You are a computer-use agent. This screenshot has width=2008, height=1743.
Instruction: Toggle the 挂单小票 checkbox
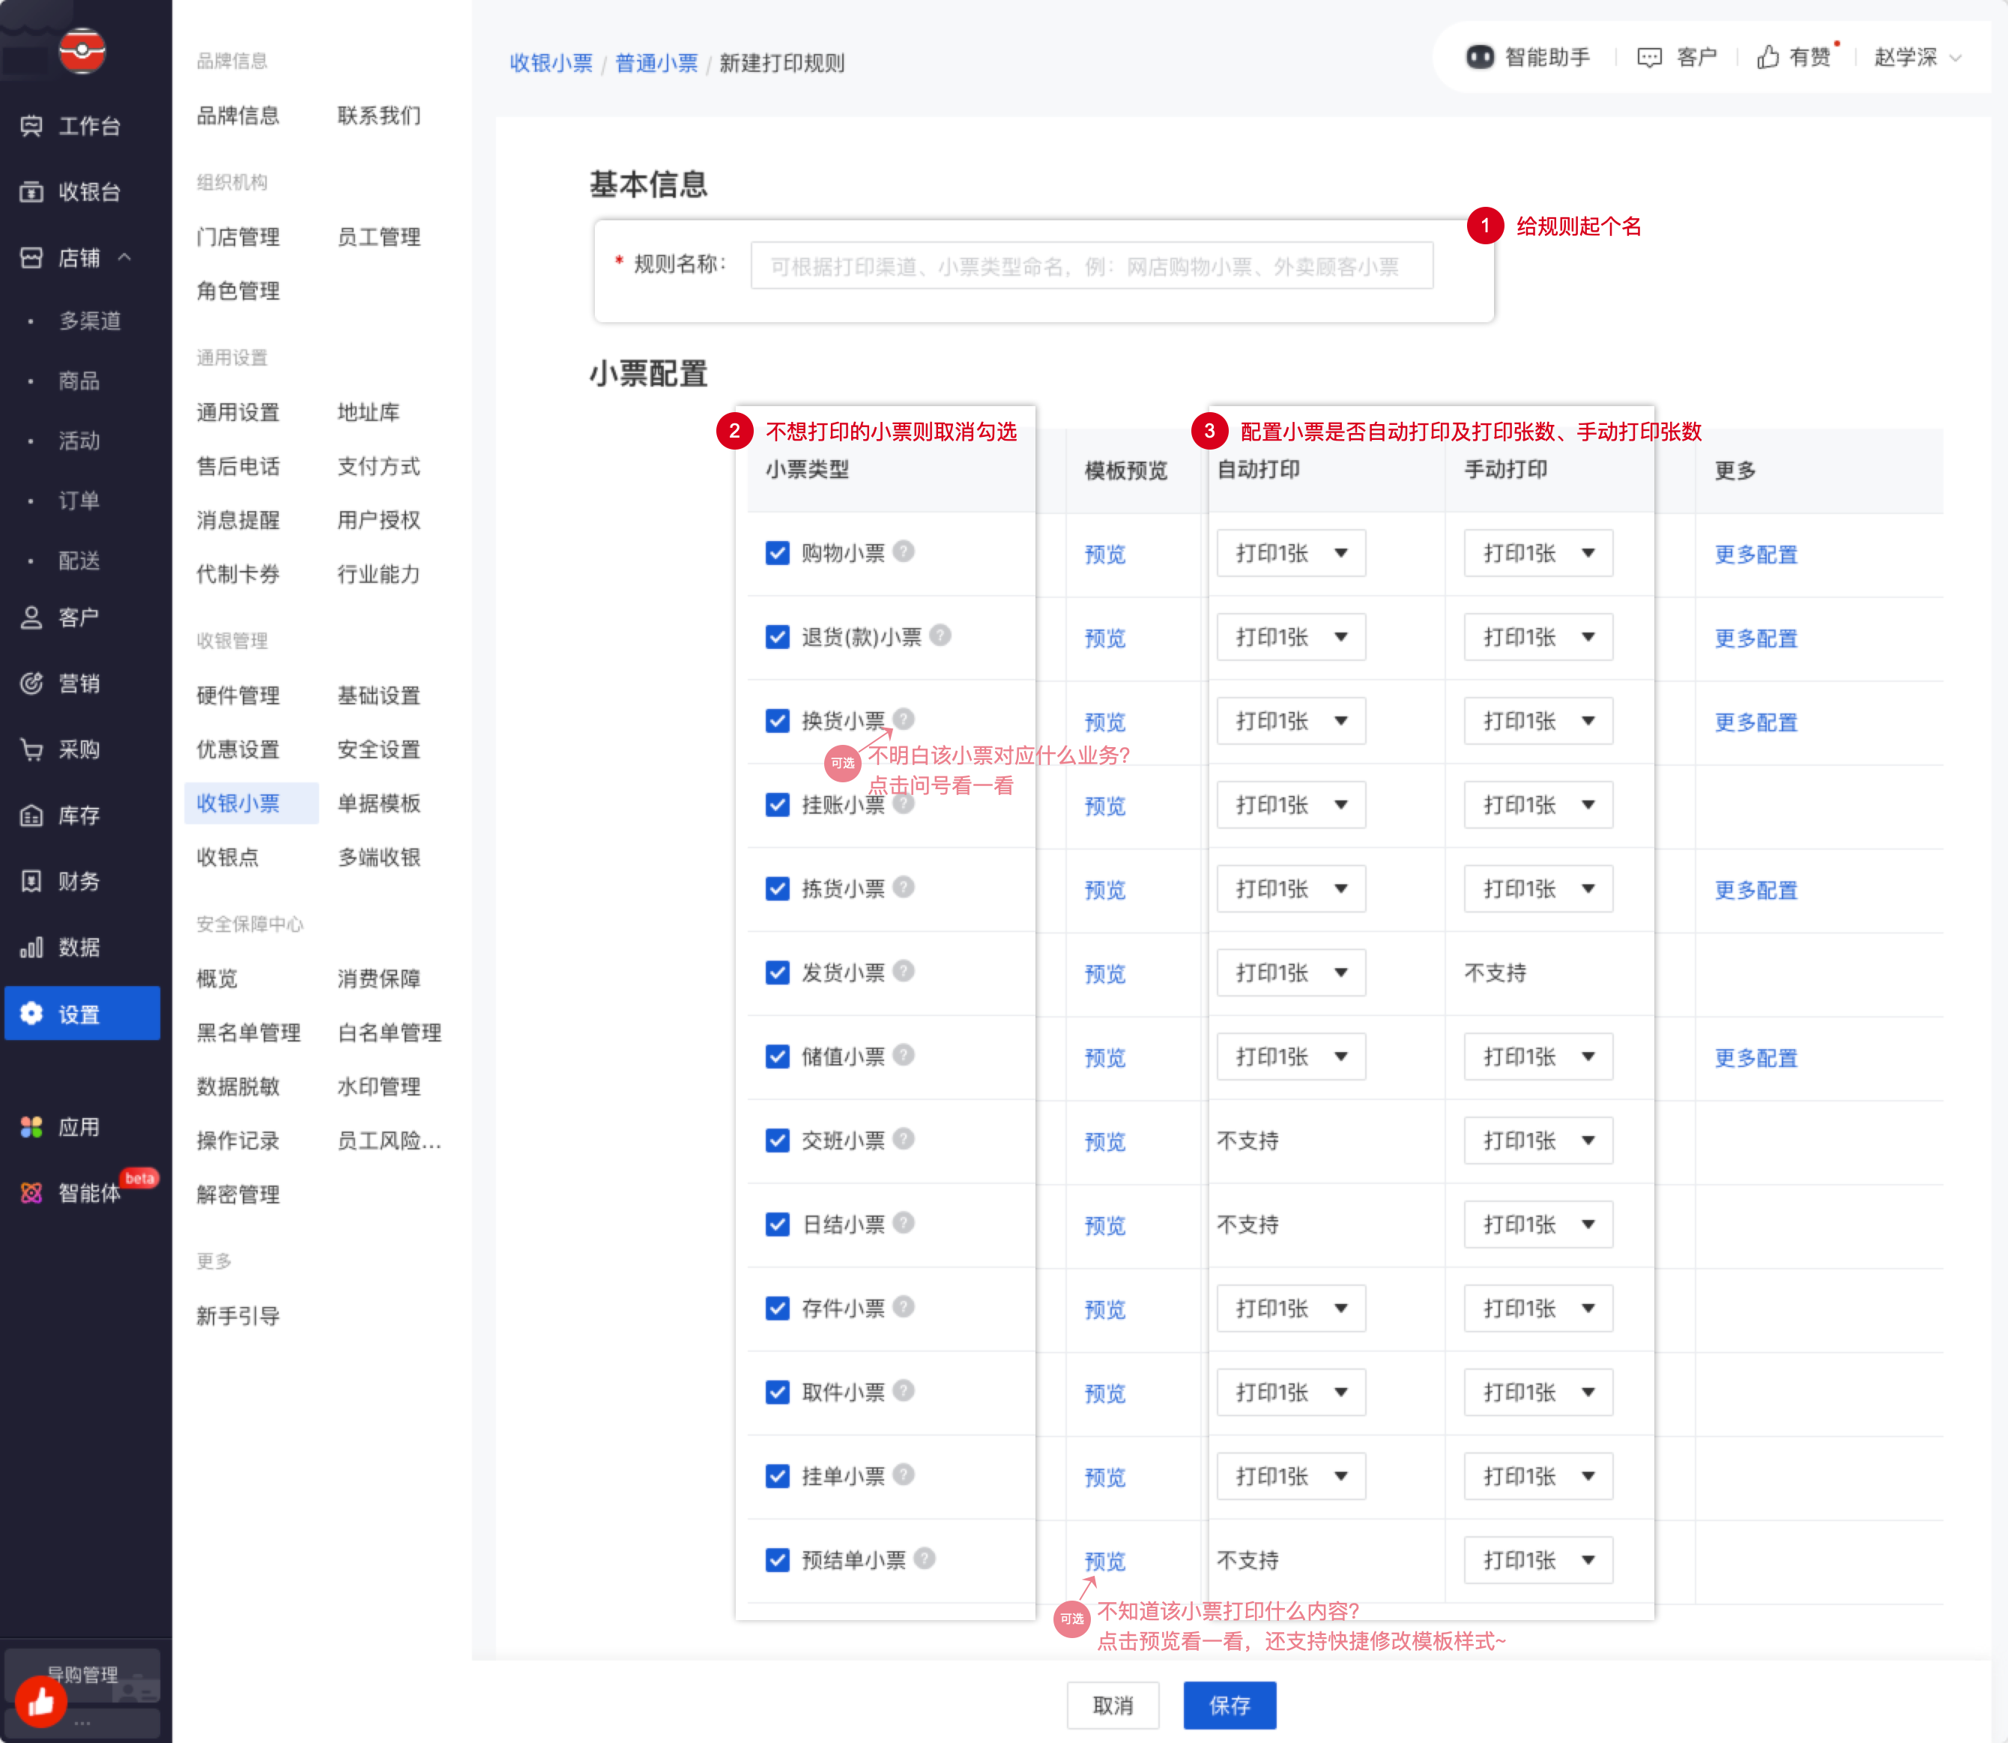click(777, 1476)
